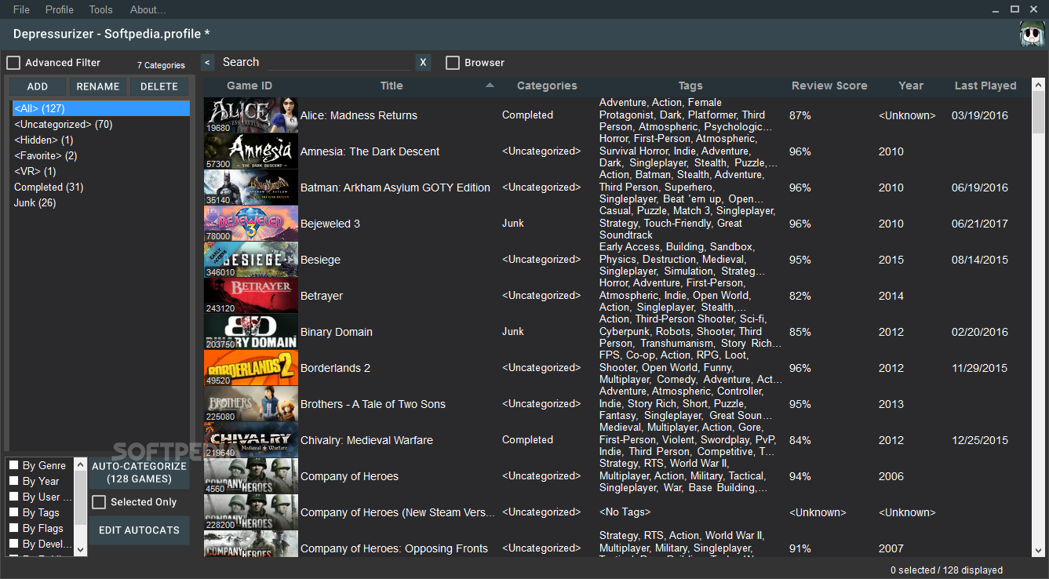
Task: Select the <All> (127) category
Action: pyautogui.click(x=100, y=108)
